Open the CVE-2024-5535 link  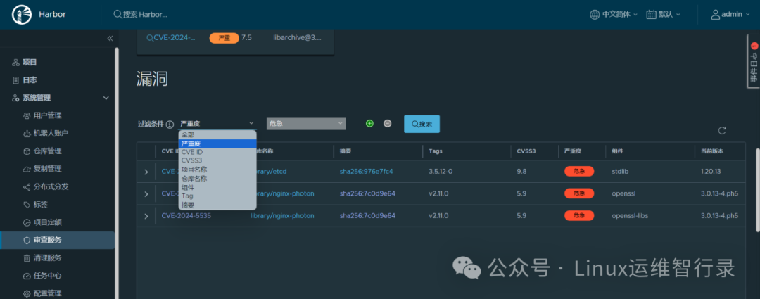pyautogui.click(x=186, y=216)
